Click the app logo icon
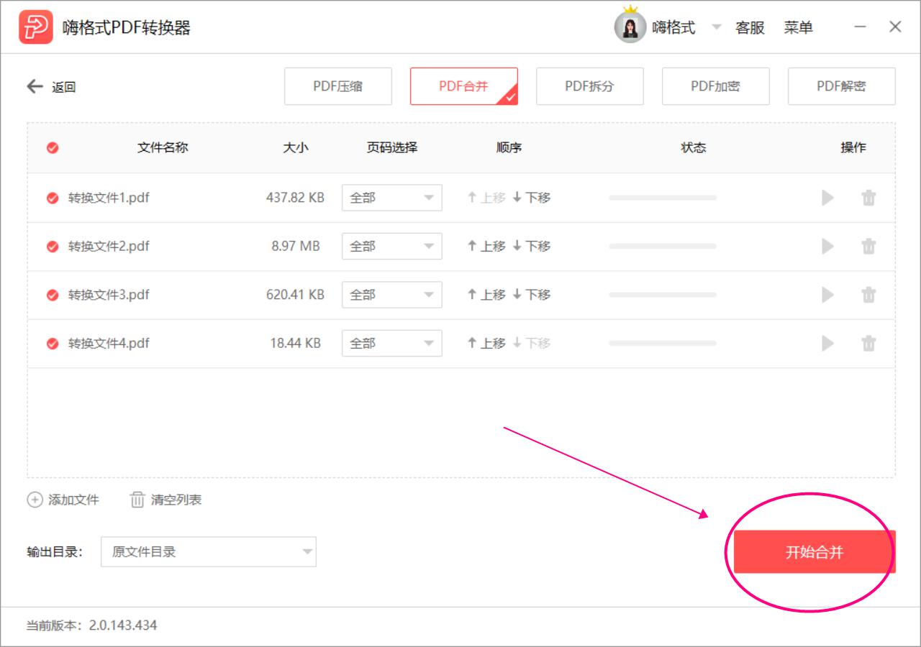The width and height of the screenshot is (921, 647). (36, 27)
